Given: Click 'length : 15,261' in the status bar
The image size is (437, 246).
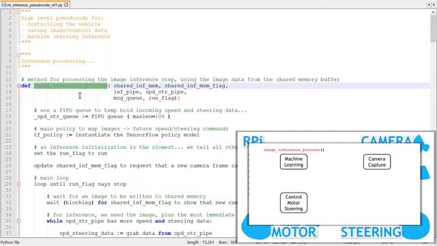Looking at the screenshot, I should point(201,243).
